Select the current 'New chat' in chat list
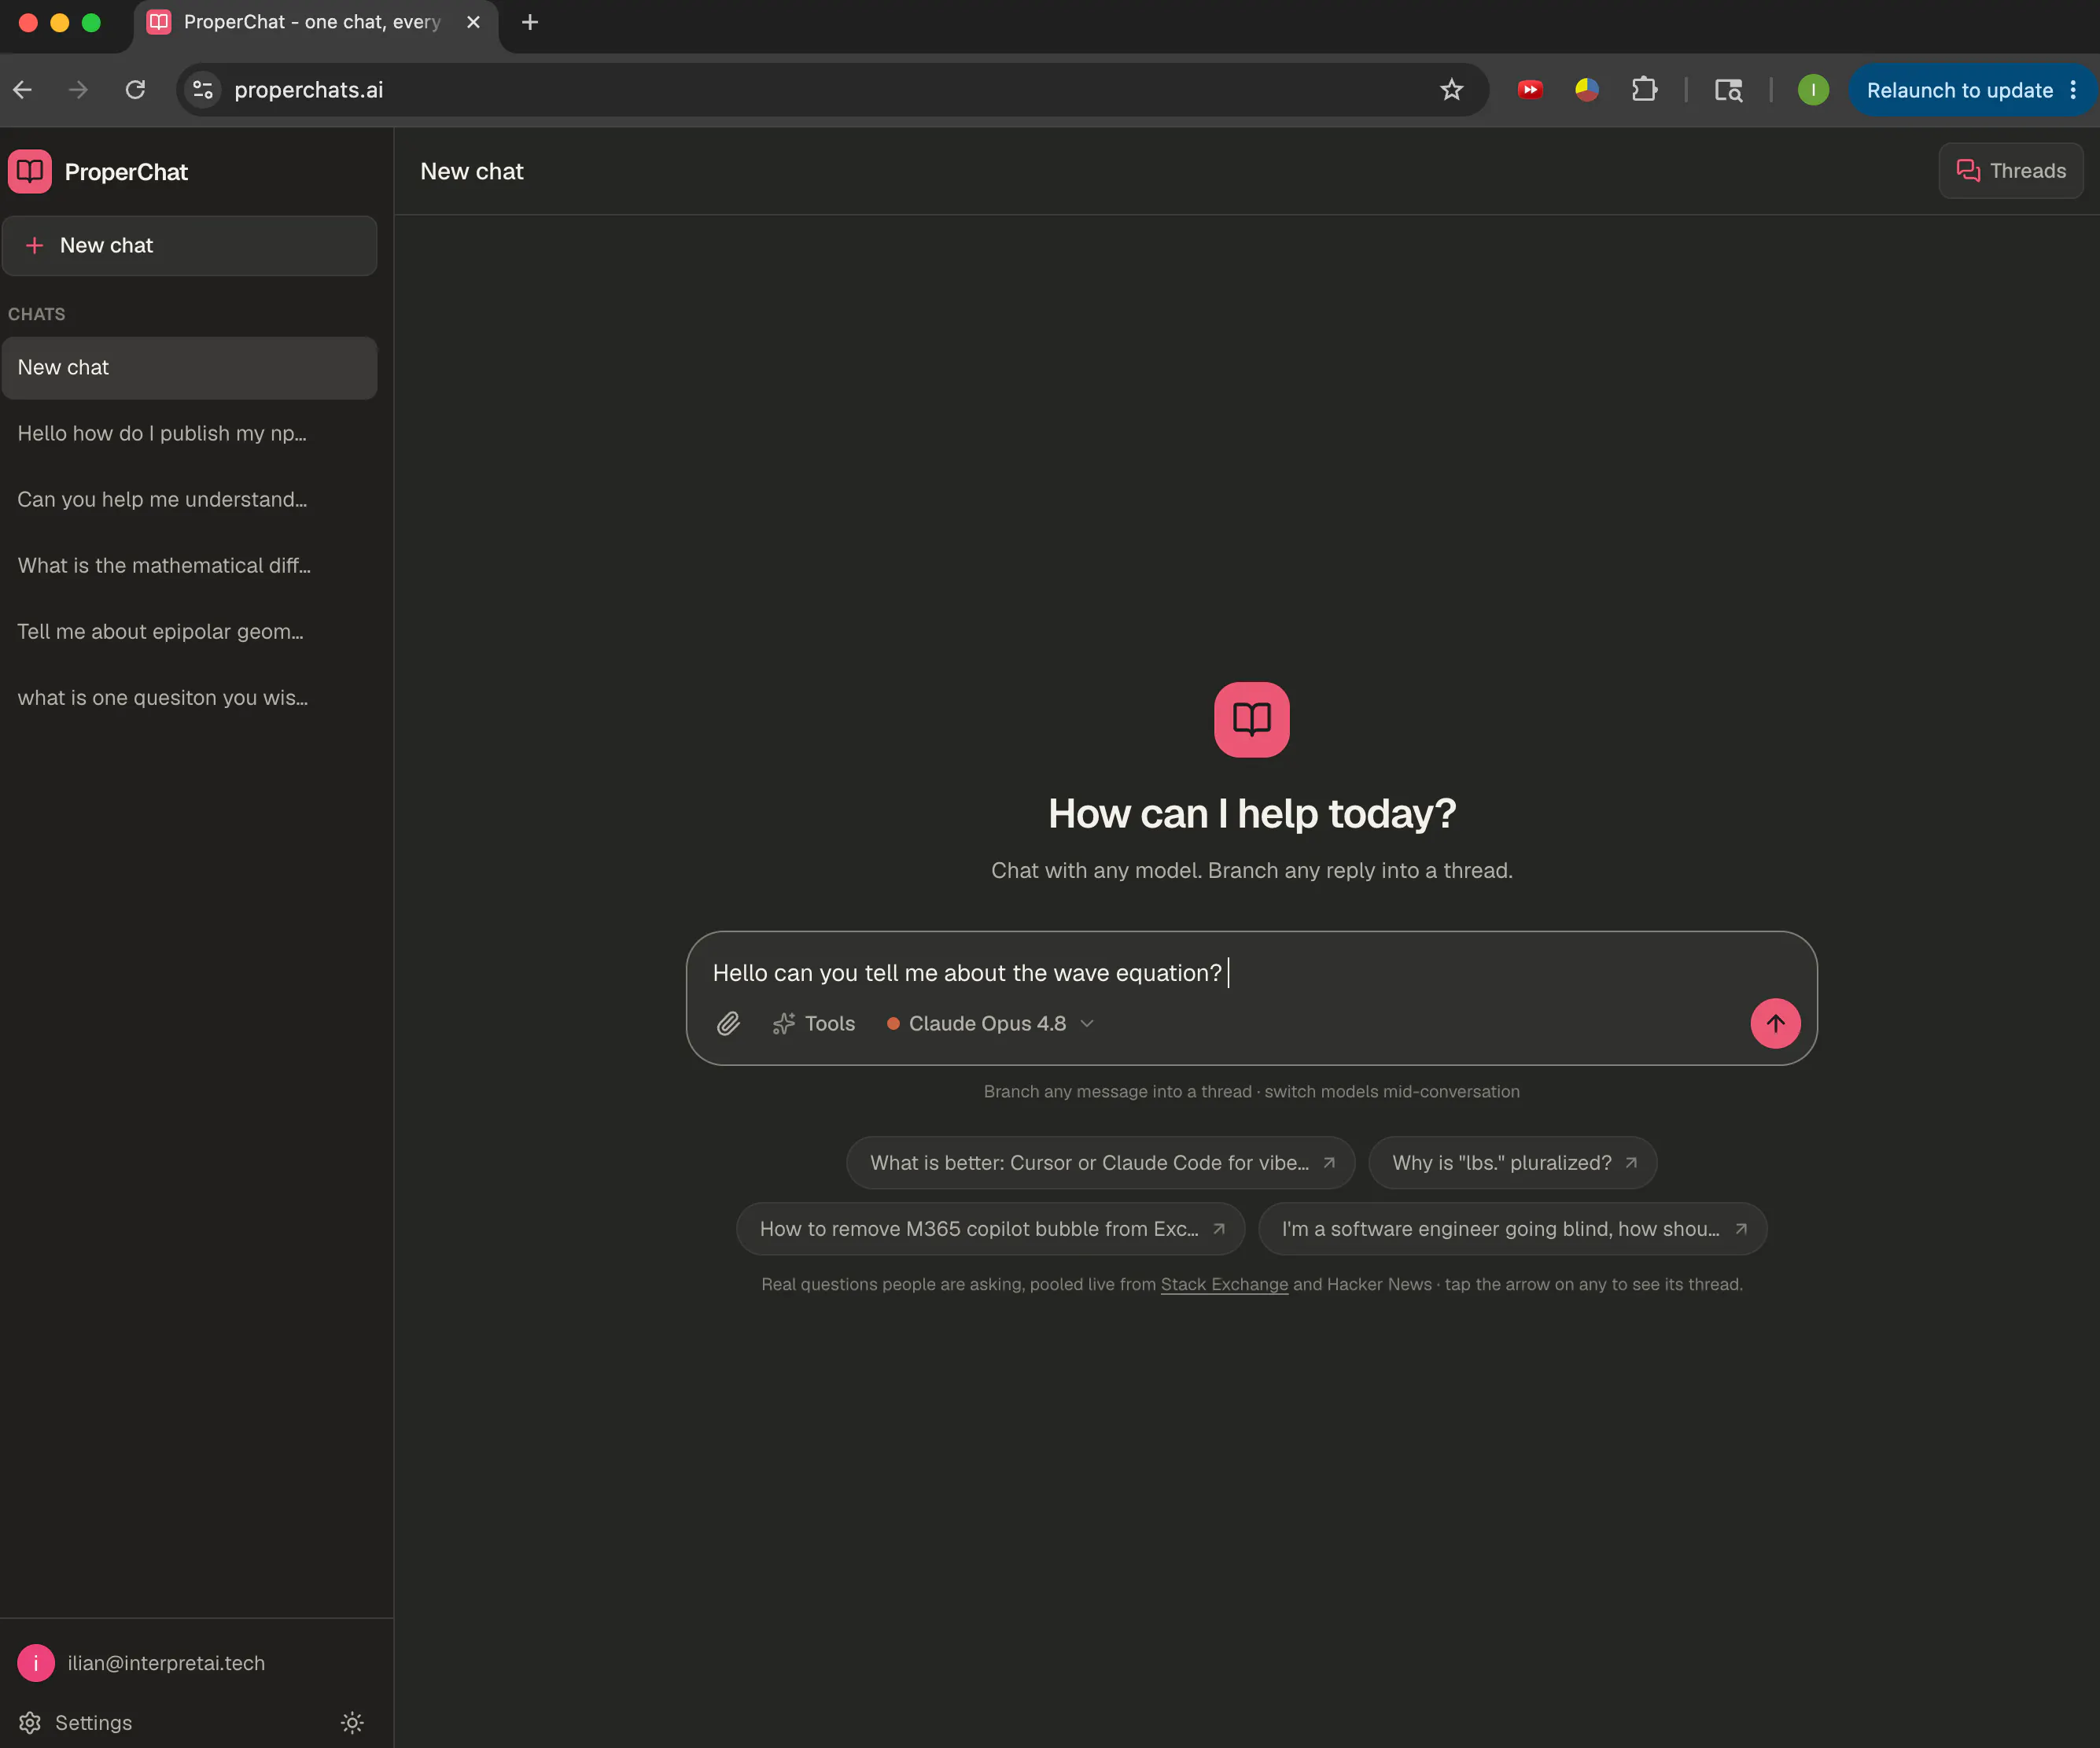Viewport: 2100px width, 1748px height. click(x=190, y=368)
